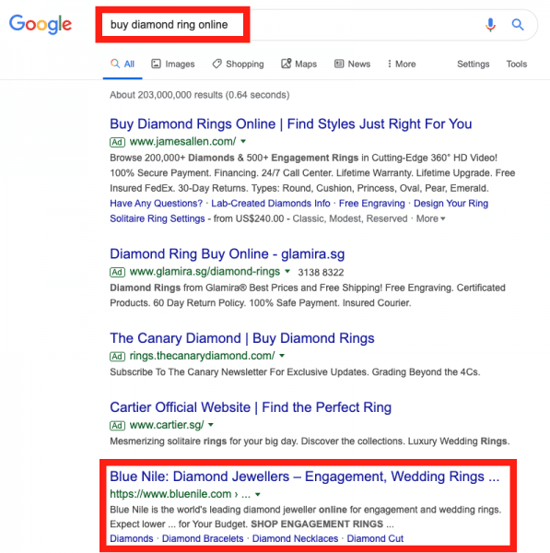Open 'Cartier Official Website' ad title
The image size is (550, 553).
pyautogui.click(x=251, y=407)
